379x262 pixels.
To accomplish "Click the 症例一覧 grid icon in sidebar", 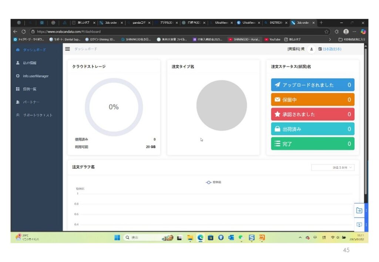I will (x=18, y=89).
